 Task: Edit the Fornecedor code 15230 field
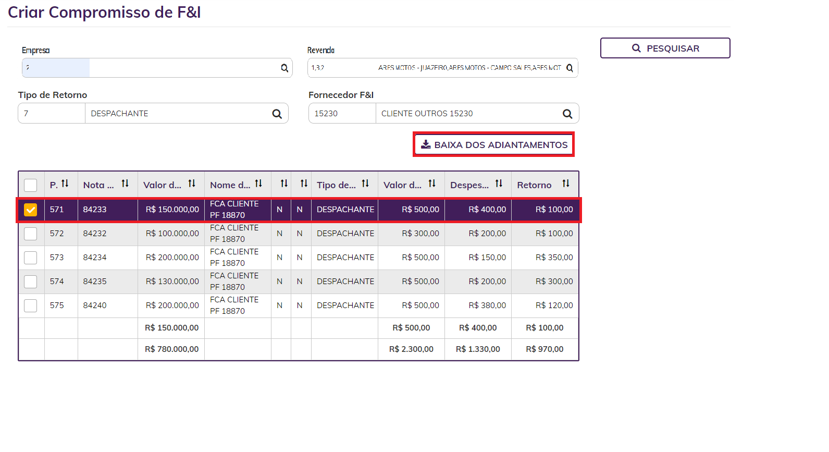(x=342, y=114)
